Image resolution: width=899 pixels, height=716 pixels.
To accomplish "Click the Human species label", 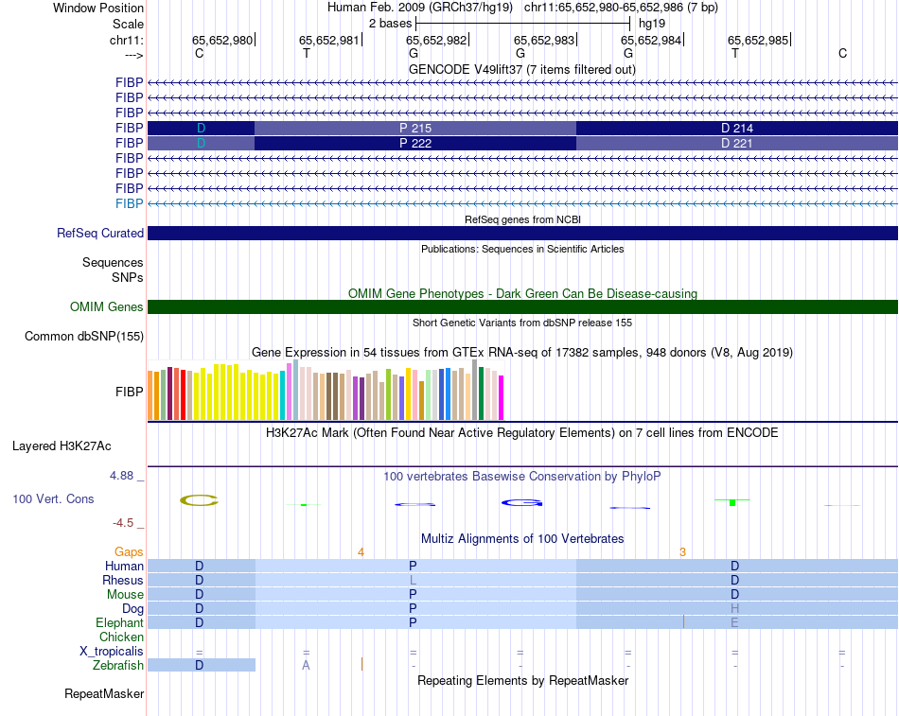I will tap(124, 567).
